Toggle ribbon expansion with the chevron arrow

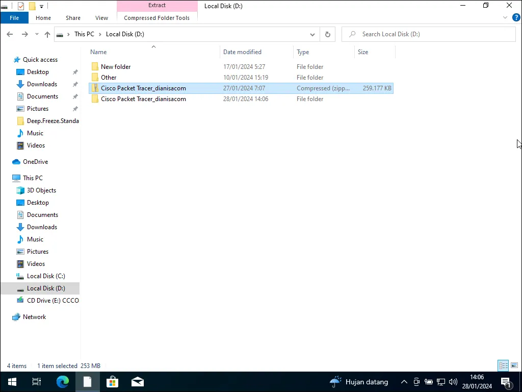pyautogui.click(x=505, y=17)
